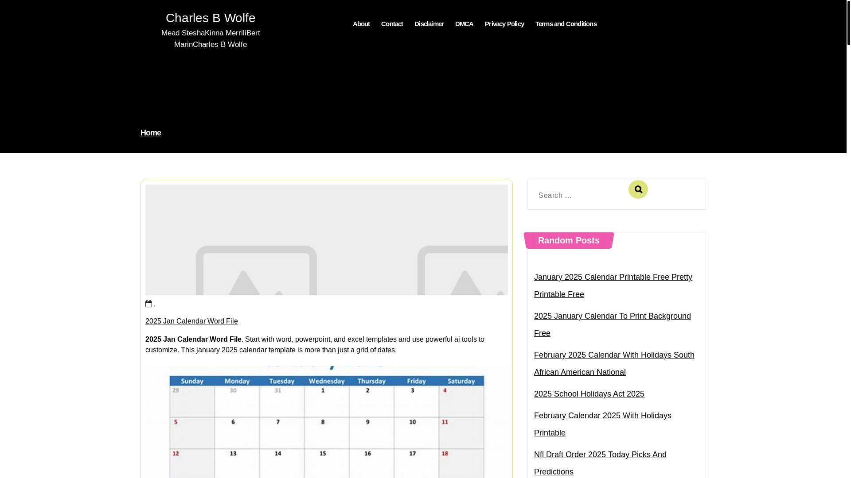Click the Random Posts widget heading
The height and width of the screenshot is (478, 851).
569,240
